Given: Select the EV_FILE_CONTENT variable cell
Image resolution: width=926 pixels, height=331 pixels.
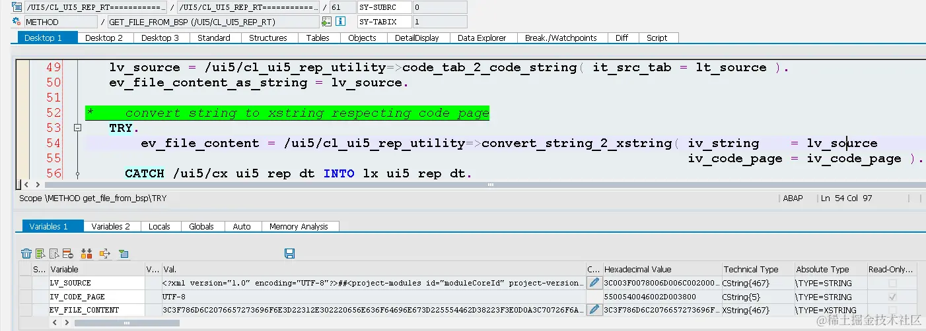Looking at the screenshot, I should (x=96, y=309).
